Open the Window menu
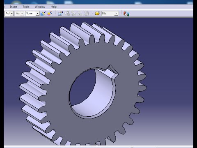197x148 pixels. click(40, 7)
